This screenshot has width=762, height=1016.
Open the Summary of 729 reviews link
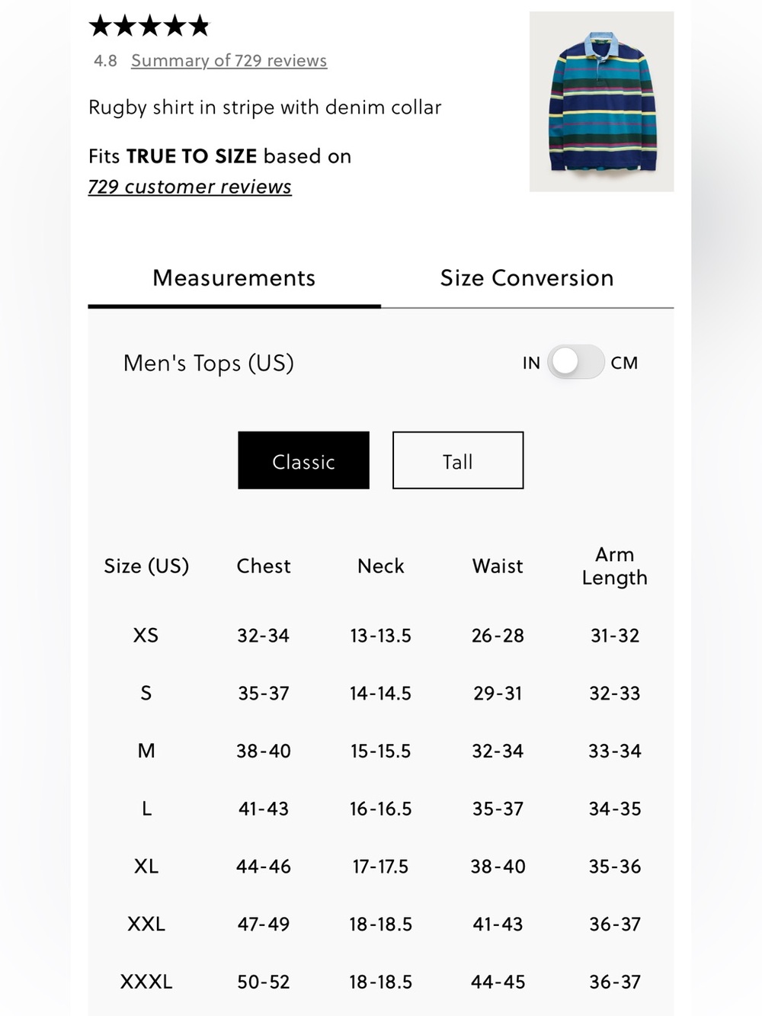pyautogui.click(x=229, y=61)
